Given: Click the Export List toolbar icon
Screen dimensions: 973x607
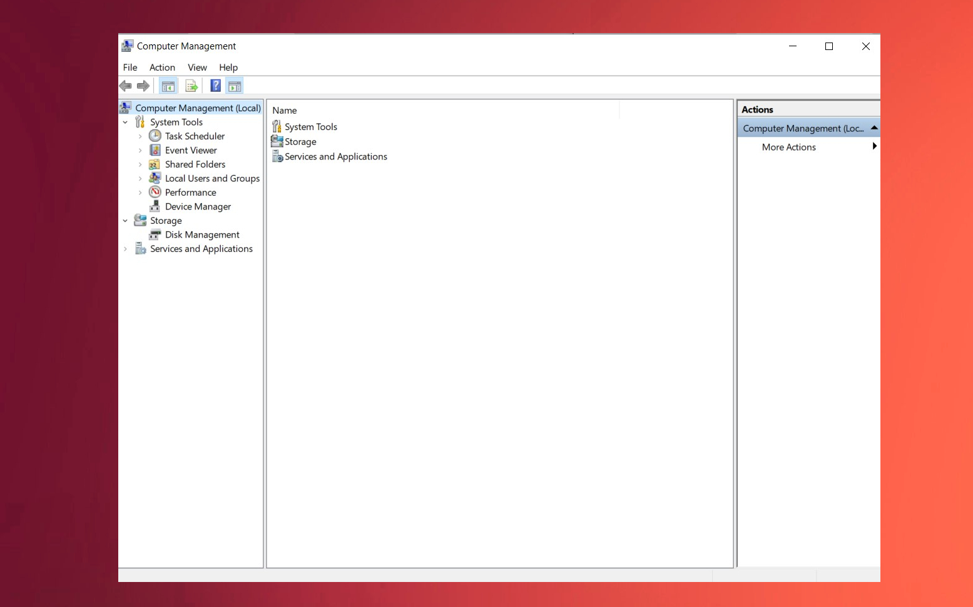Looking at the screenshot, I should (x=191, y=86).
